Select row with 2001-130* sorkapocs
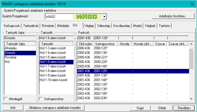Image resolution: width=197 pixels, height=112 pixels. [x=133, y=75]
